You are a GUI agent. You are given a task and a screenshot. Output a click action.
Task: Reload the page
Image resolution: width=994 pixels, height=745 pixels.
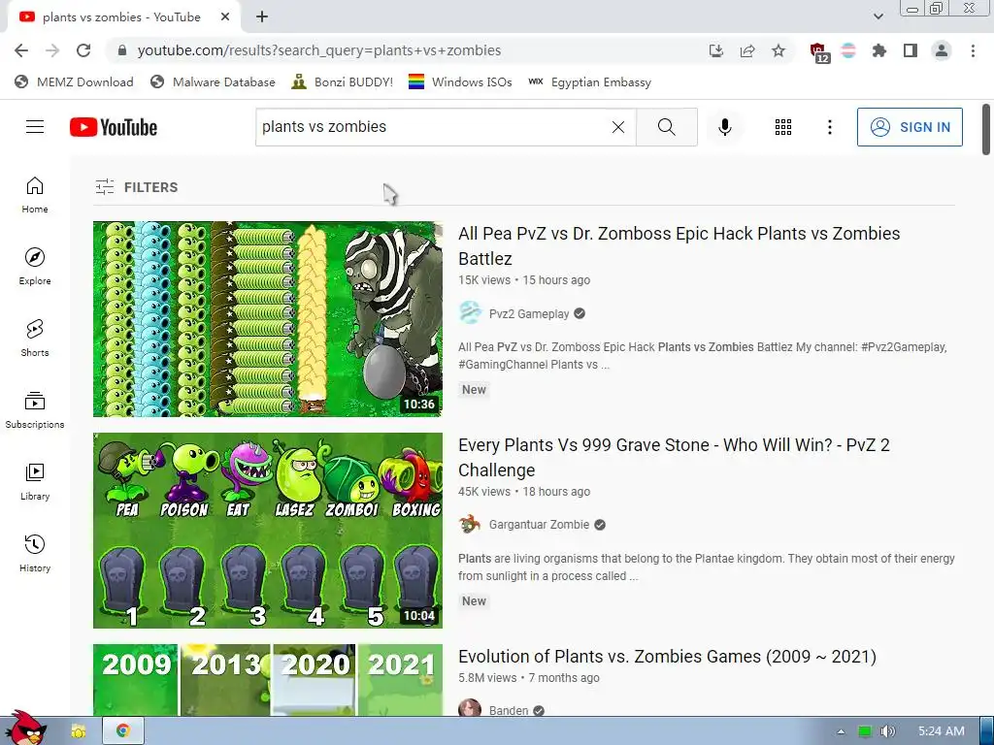(83, 50)
